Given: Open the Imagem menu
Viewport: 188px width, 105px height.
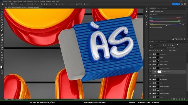Looking at the screenshot, I should coord(15,1).
